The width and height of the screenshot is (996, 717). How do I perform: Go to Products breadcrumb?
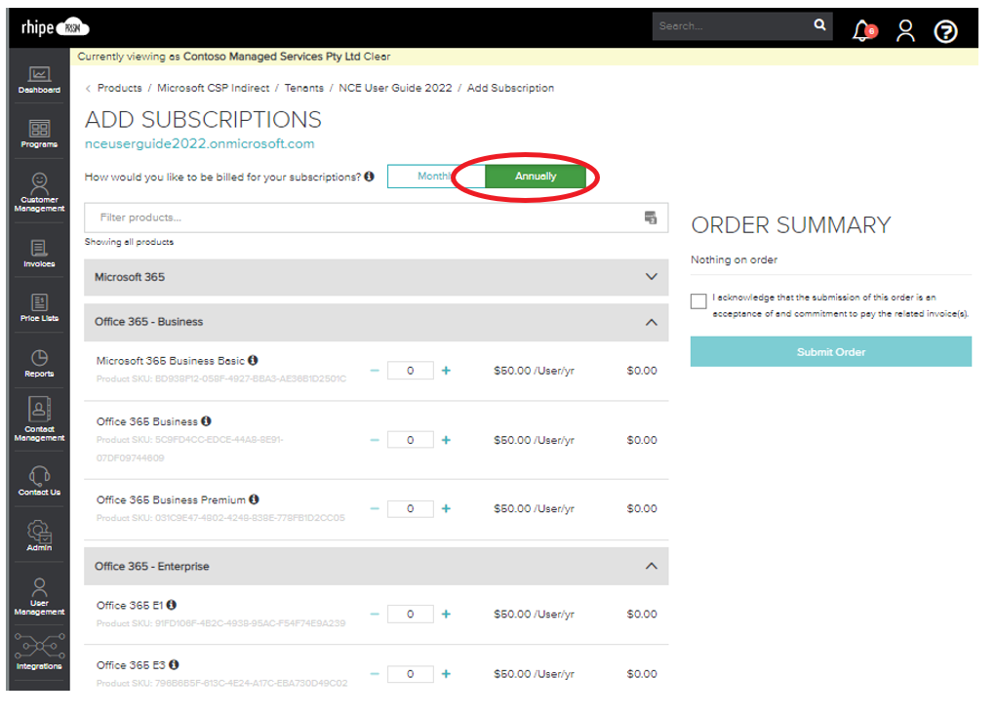[119, 88]
